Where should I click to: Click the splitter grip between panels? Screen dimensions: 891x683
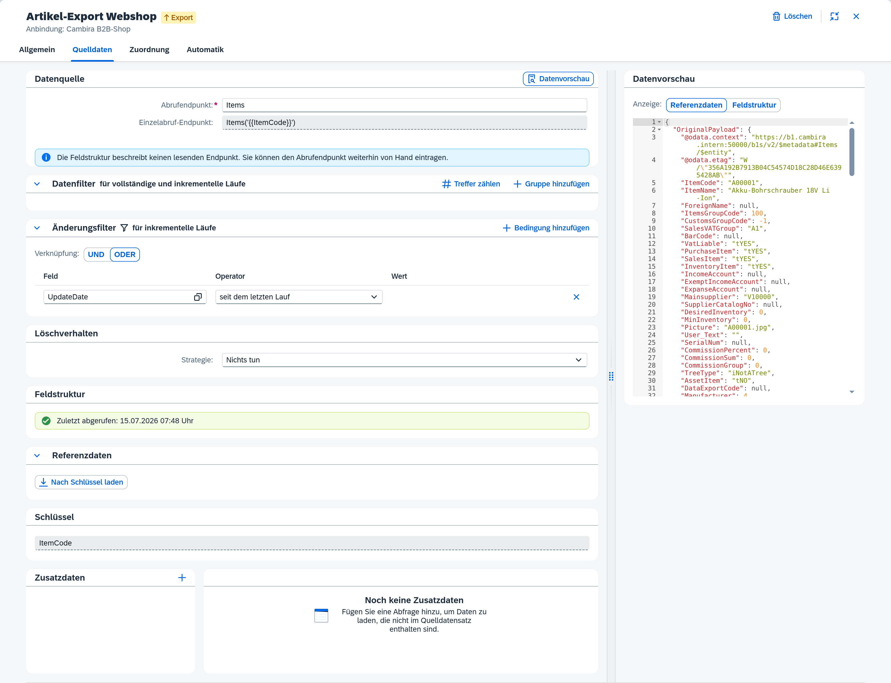tap(611, 376)
